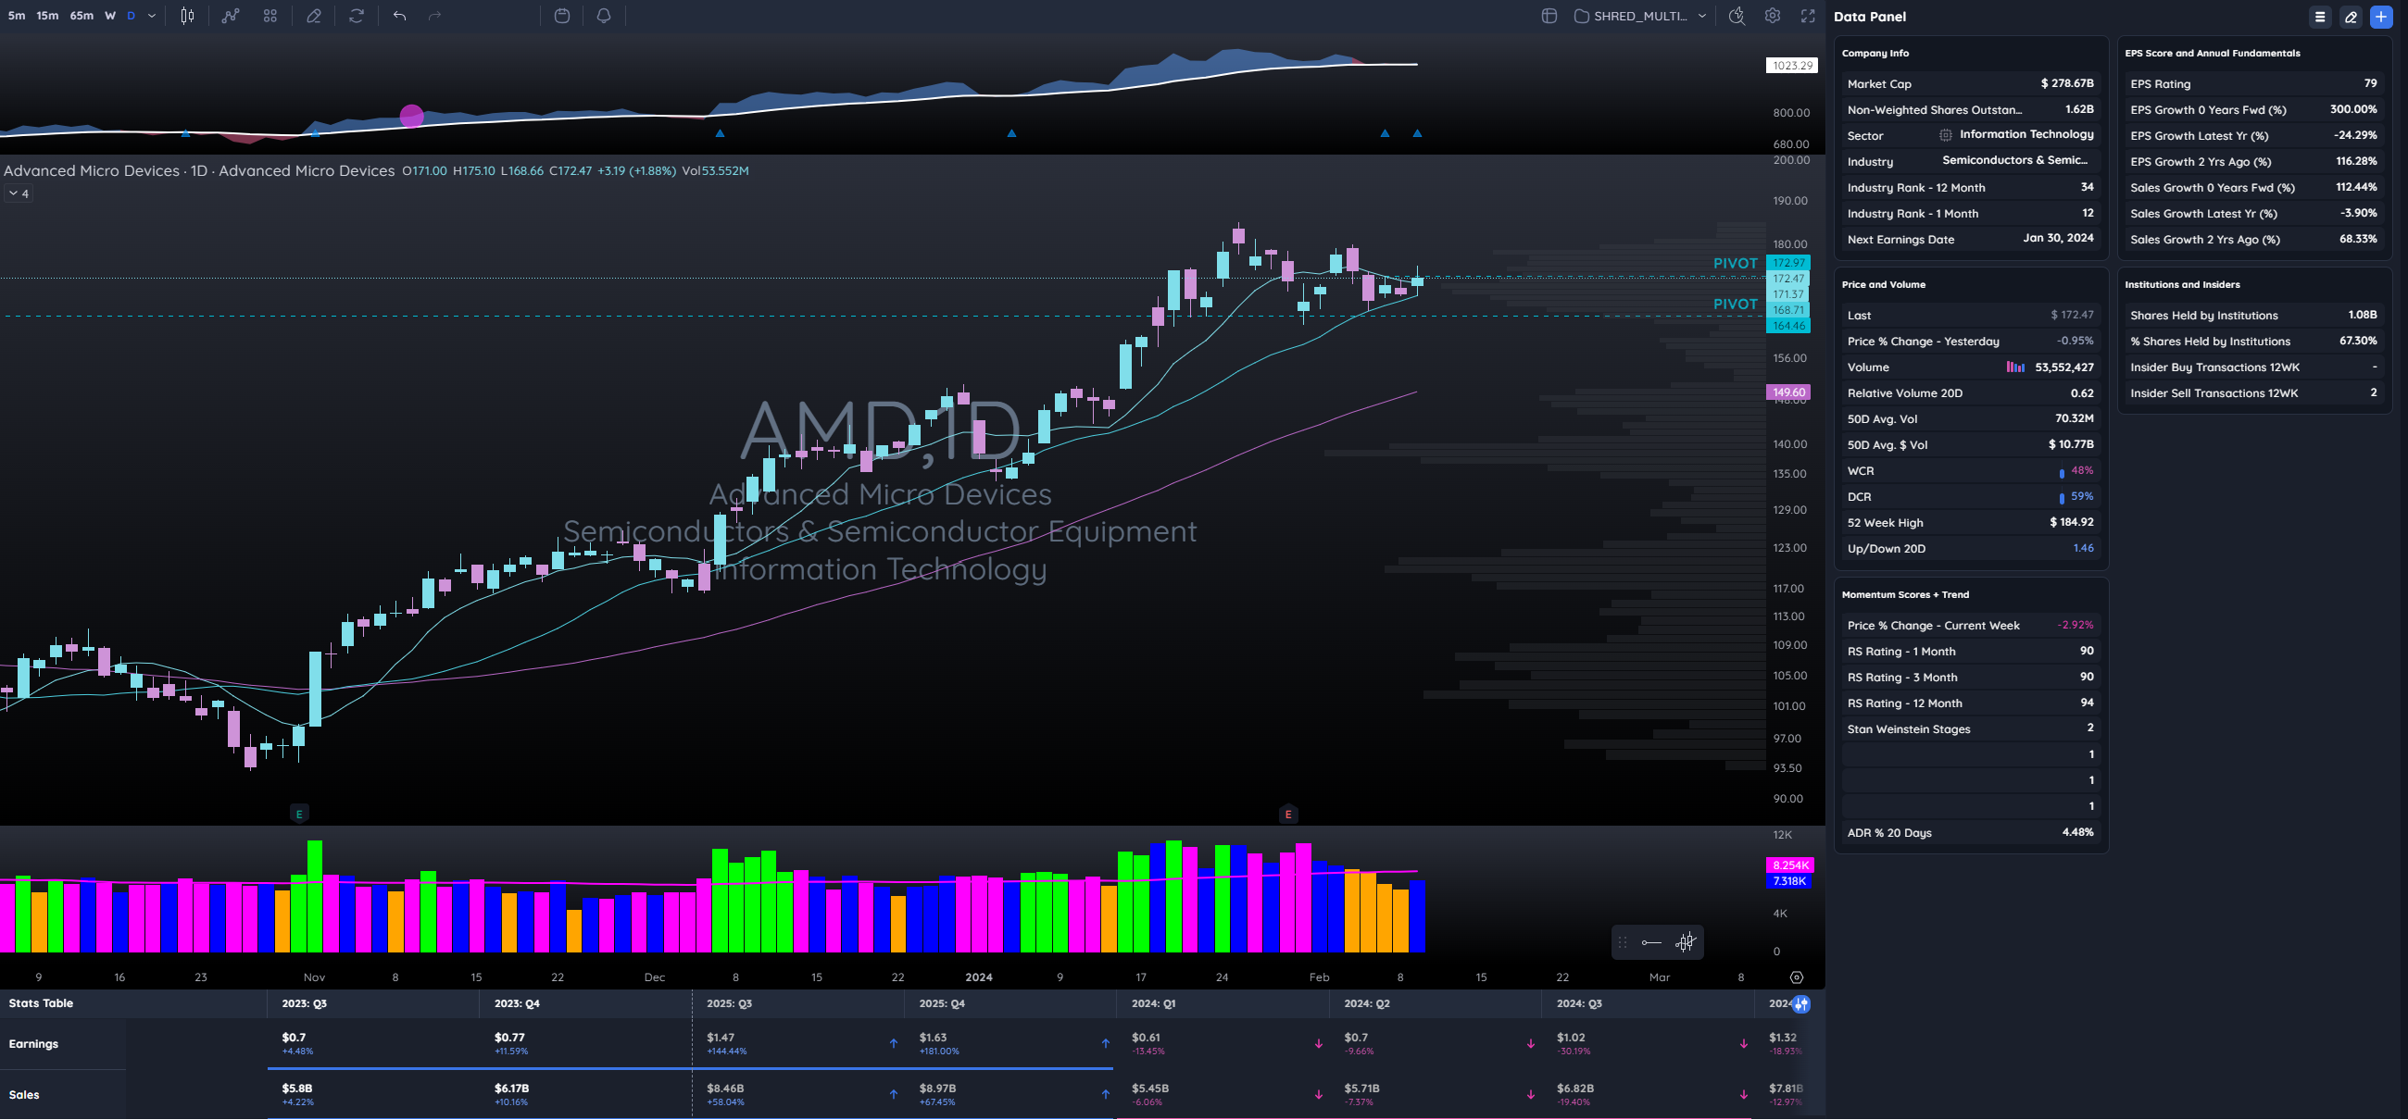
Task: Toggle fullscreen chart mode
Action: coord(1808,16)
